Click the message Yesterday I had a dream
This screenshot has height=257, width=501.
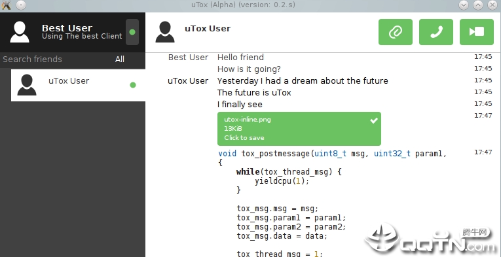(303, 81)
